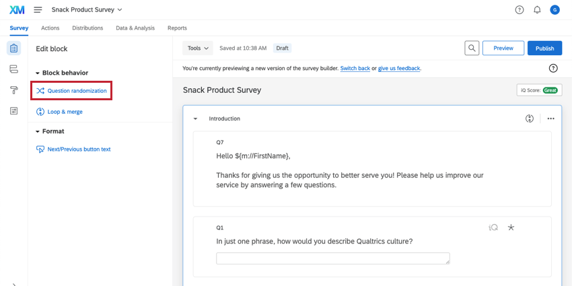
Task: Open the survey flow sidebar icon
Action: pos(13,69)
